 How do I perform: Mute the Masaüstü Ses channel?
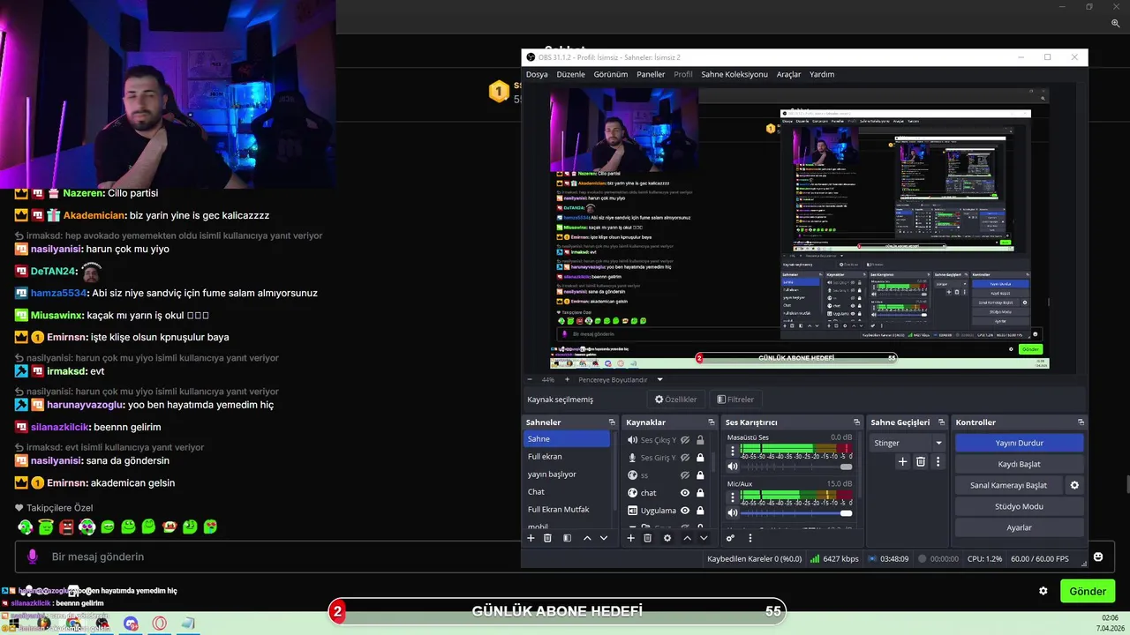(732, 467)
